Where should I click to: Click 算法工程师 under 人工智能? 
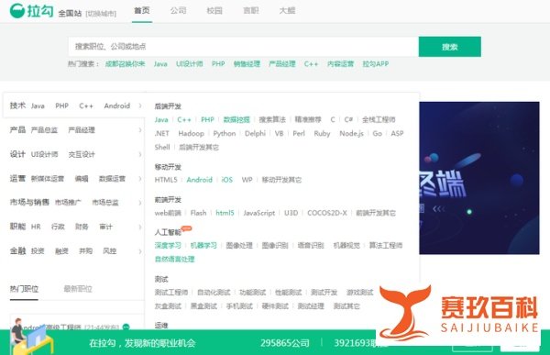(386, 246)
